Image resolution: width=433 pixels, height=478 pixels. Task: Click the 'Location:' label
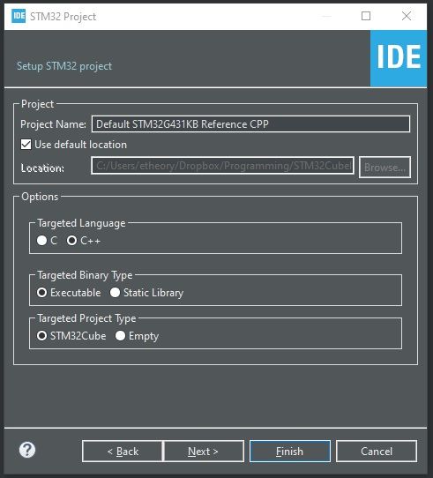click(42, 168)
